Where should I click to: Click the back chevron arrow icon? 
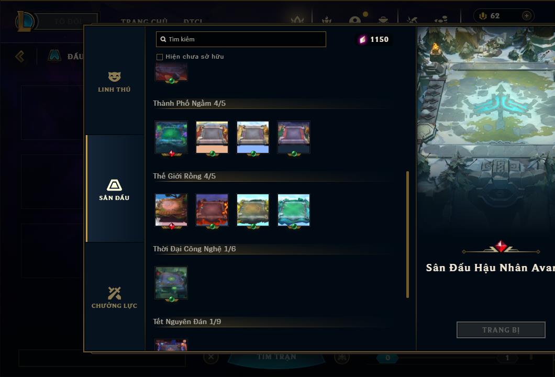tap(20, 56)
